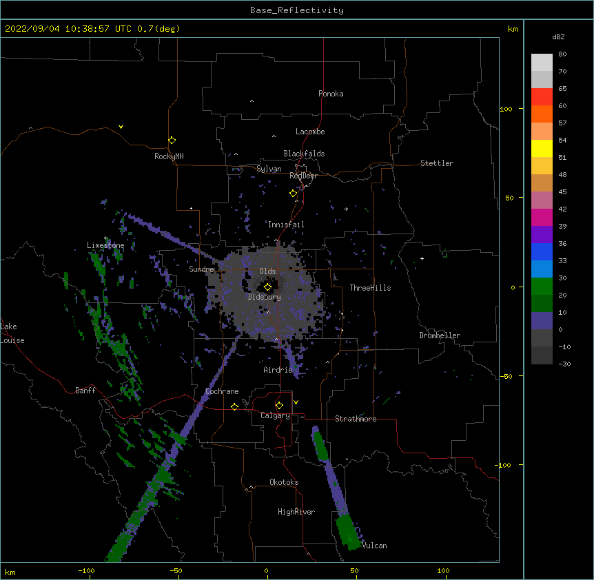Click the Lacombe city label
594x580 pixels.
(x=310, y=132)
